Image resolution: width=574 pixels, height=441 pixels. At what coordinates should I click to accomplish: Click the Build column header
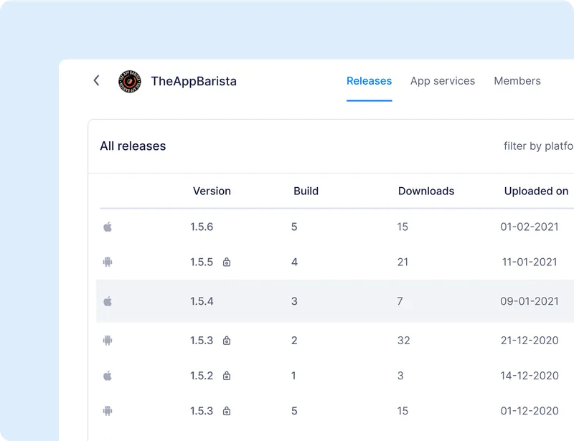tap(306, 191)
